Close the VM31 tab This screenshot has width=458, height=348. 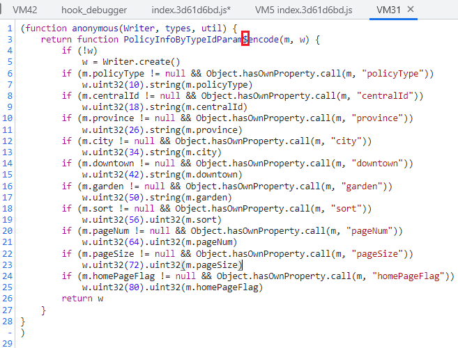[411, 10]
